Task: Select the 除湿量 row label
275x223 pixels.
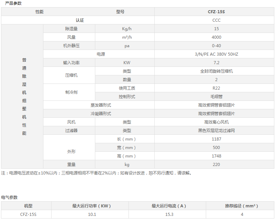Action: click(x=71, y=29)
